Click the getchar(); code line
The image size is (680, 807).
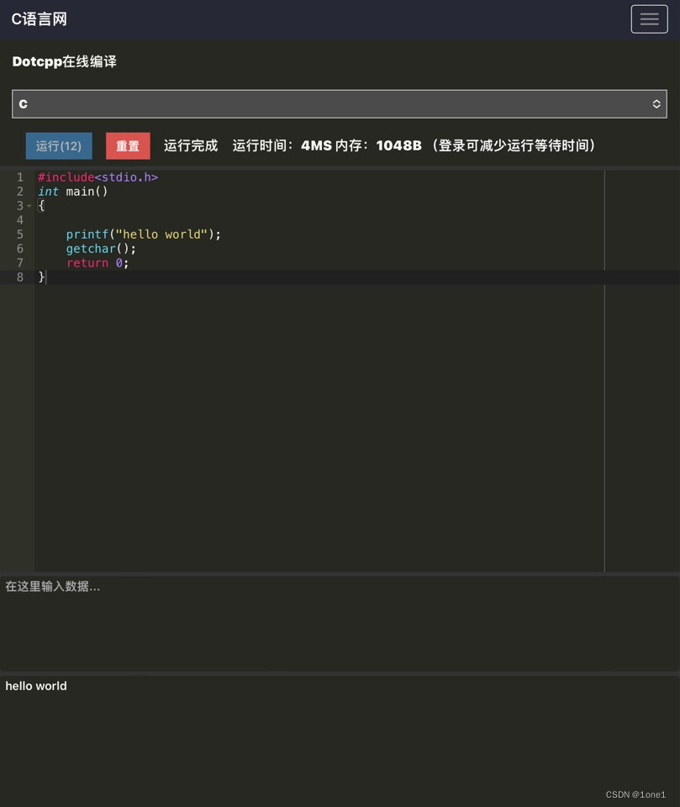point(101,249)
